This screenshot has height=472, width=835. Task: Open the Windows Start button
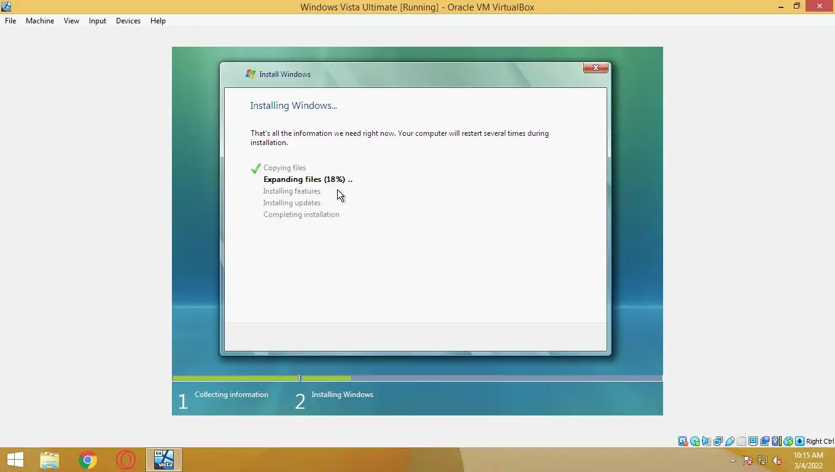[15, 460]
